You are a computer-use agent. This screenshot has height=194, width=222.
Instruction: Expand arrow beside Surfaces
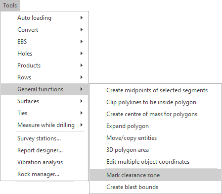[82, 101]
